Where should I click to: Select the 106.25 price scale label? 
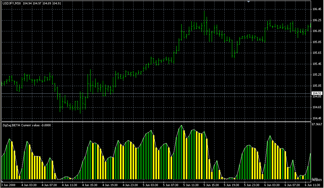[317, 20]
